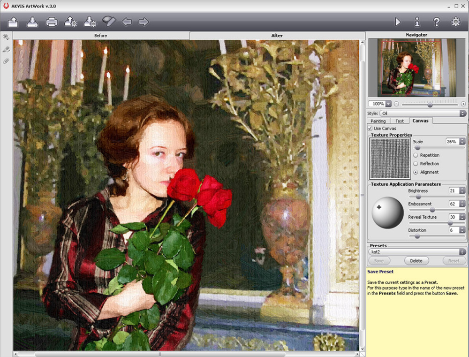Open the 100% zoom level dropdown
Screen dimensions: 469x357
pyautogui.click(x=388, y=104)
